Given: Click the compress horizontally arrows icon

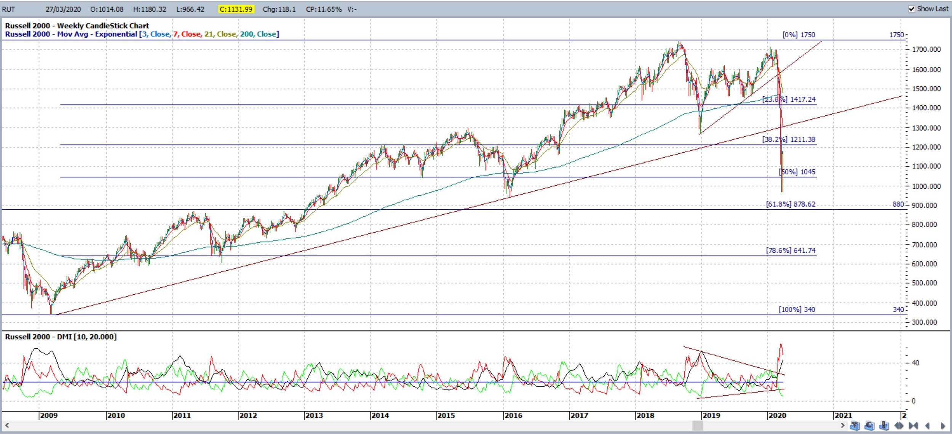Looking at the screenshot, I should 913,425.
